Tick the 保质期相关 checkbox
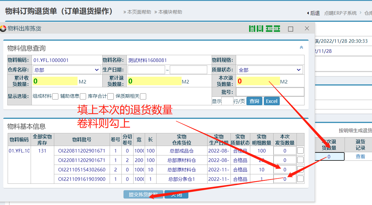Image resolution: width=372 pixels, height=205 pixels. coord(143,96)
